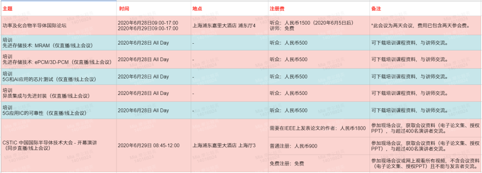Select the 先进存储技术: MRAM training cell
482x173 pixels.
(58, 43)
